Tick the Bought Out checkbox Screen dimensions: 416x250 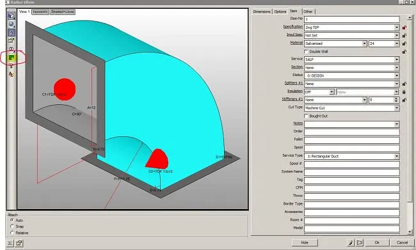[306, 116]
